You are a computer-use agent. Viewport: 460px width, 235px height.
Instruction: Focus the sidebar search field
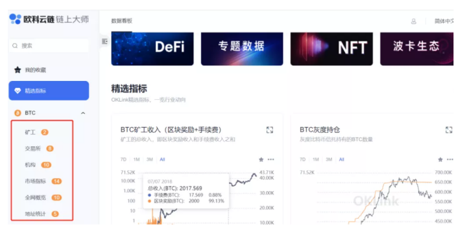(49, 46)
